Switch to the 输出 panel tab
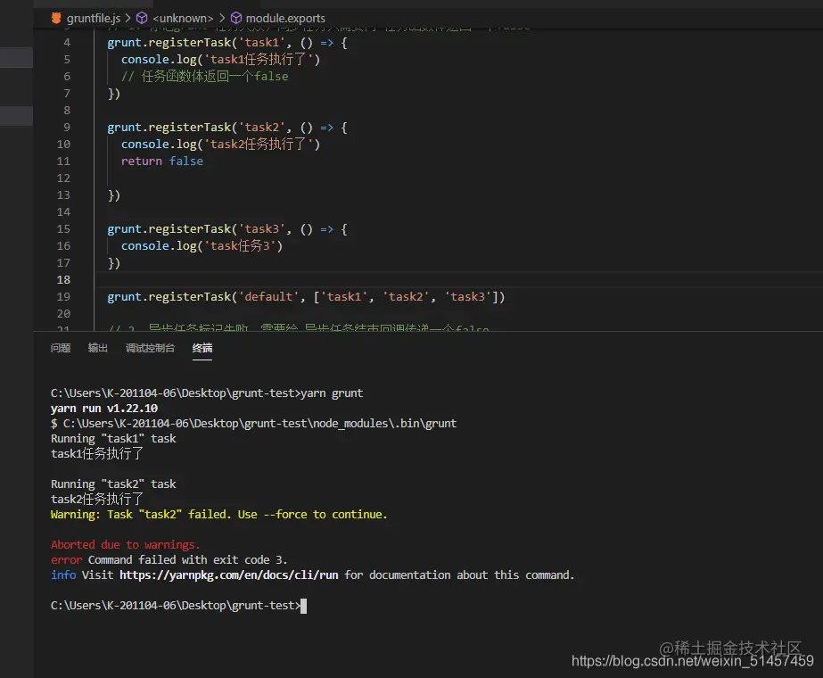The width and height of the screenshot is (823, 678). pyautogui.click(x=97, y=348)
